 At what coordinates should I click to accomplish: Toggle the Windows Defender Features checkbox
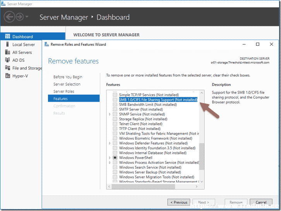coord(115,143)
